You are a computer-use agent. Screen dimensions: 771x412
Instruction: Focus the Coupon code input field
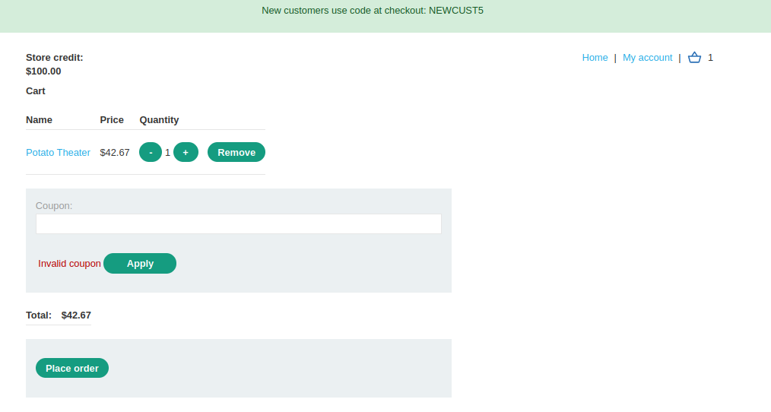pyautogui.click(x=238, y=224)
